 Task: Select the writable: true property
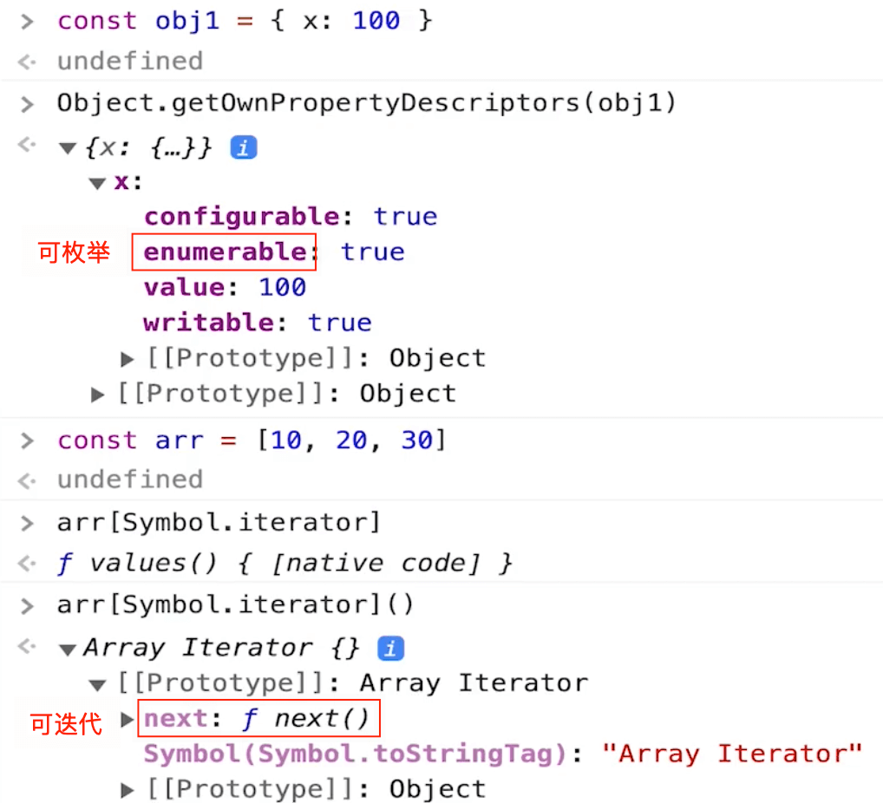pyautogui.click(x=243, y=322)
